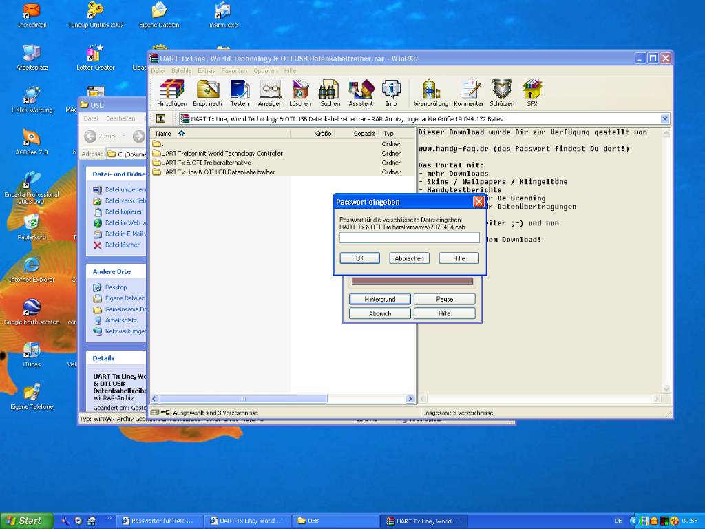Open the Extras menu in WinRAR
Viewport: 705px width, 529px height.
pyautogui.click(x=206, y=71)
